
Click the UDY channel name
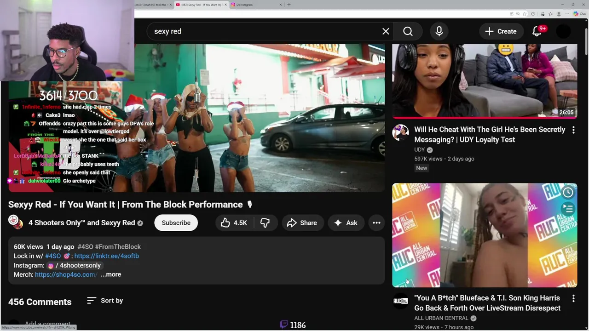click(x=419, y=150)
